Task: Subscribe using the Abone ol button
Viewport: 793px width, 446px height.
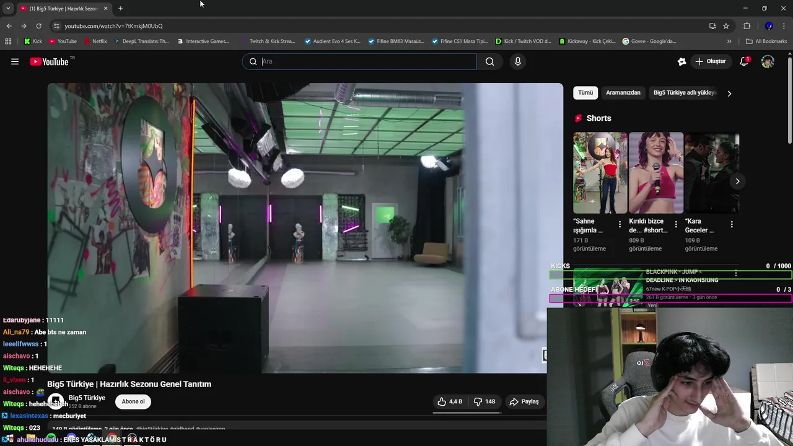Action: point(133,401)
